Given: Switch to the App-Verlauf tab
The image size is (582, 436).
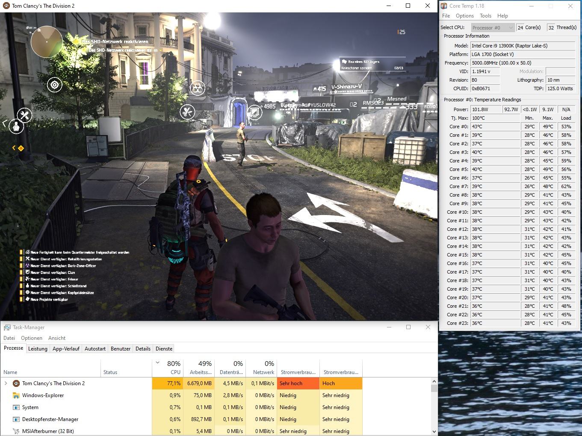Looking at the screenshot, I should [66, 349].
